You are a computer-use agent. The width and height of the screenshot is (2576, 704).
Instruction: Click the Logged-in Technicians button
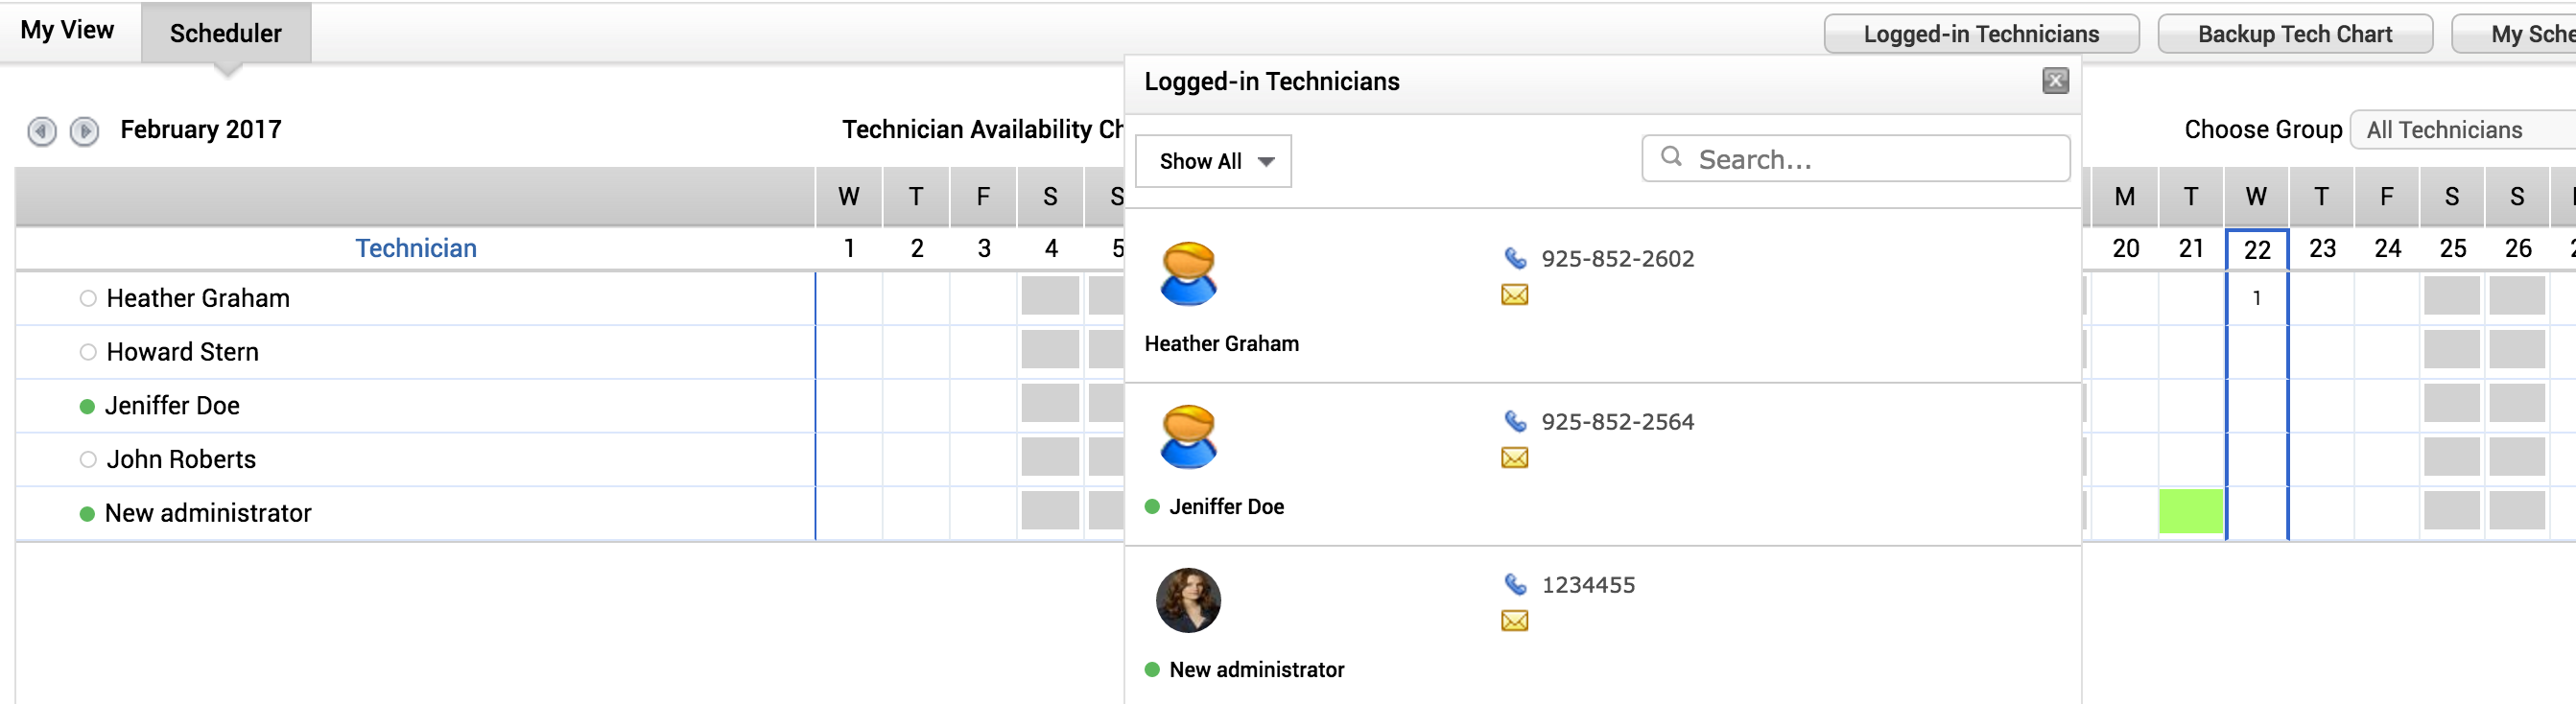click(1980, 34)
